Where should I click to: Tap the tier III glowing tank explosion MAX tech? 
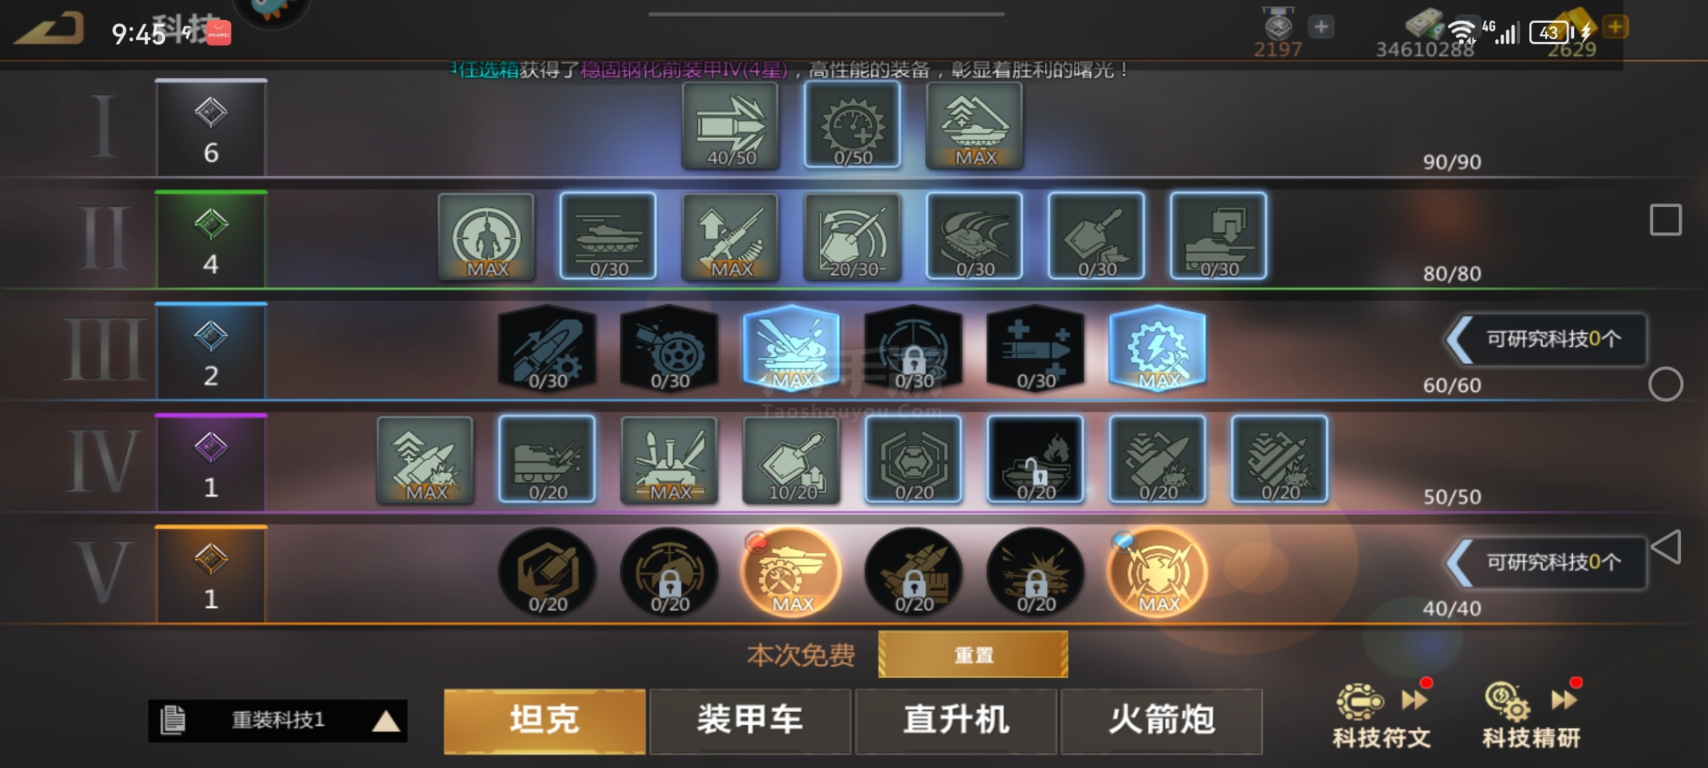[x=791, y=348]
